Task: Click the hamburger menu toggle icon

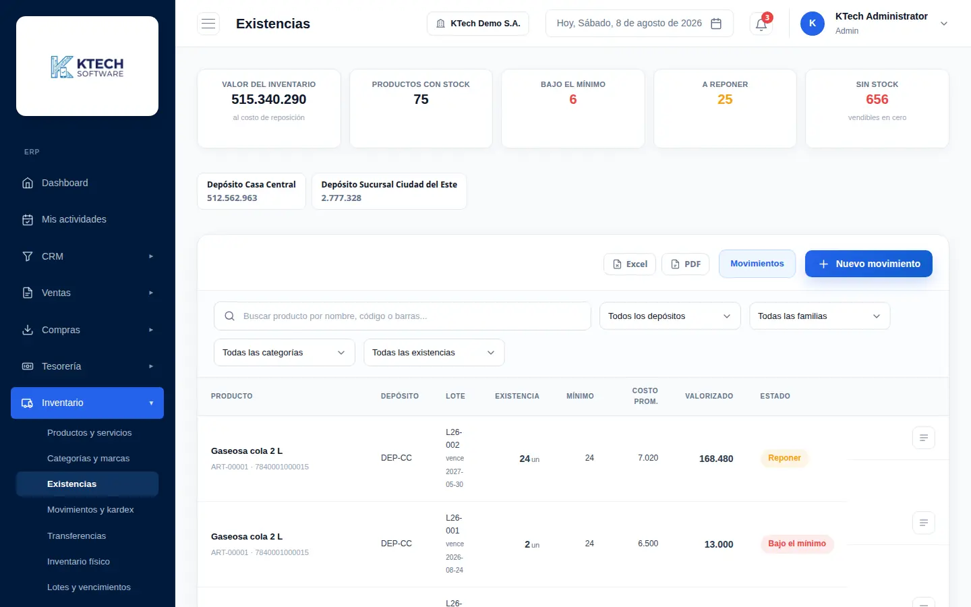Action: click(208, 24)
